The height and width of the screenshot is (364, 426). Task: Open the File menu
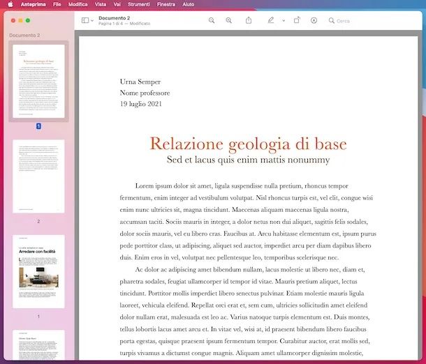point(57,4)
